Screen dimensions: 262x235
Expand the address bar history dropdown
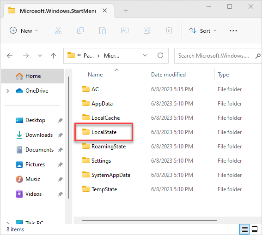(x=145, y=55)
